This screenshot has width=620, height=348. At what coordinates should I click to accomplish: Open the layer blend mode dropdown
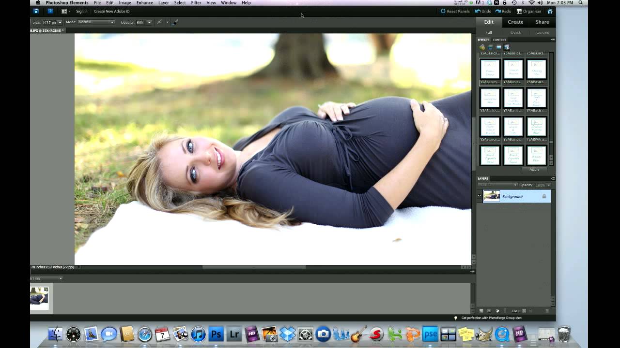(497, 185)
